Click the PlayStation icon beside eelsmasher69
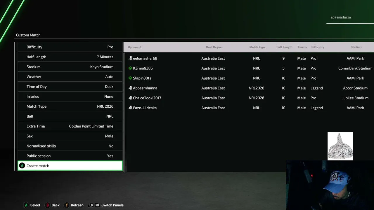This screenshot has width=374, height=210. [x=130, y=58]
